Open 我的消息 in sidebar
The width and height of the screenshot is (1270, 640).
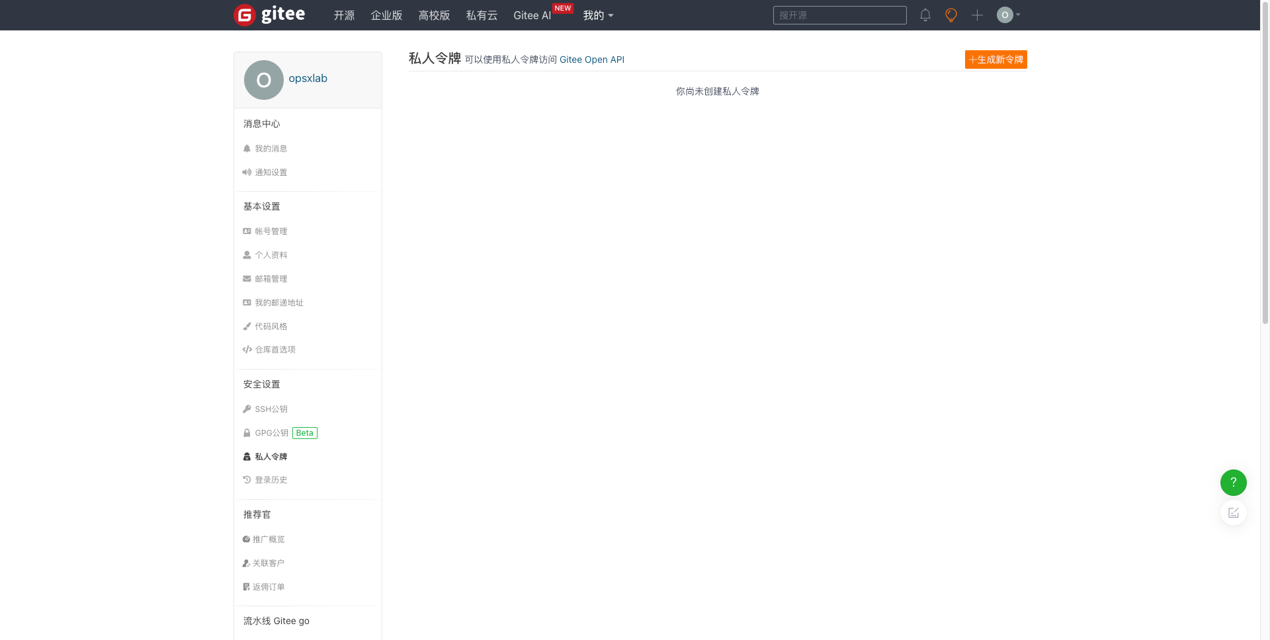point(271,149)
